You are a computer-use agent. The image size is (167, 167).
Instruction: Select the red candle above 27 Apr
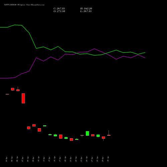point(93,135)
